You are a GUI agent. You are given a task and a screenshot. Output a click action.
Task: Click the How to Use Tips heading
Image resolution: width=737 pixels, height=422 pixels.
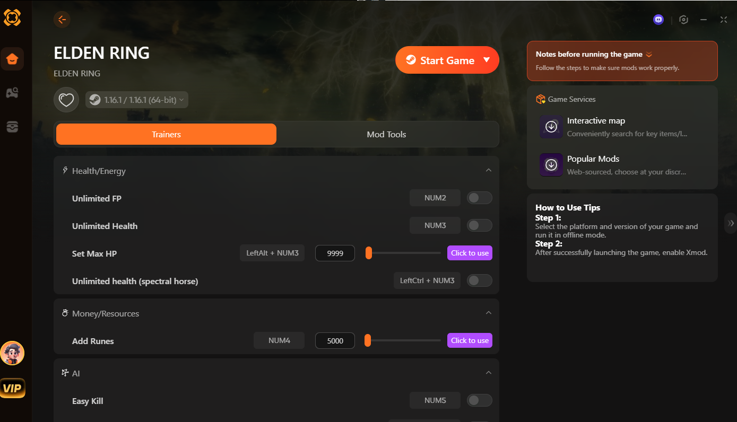(x=568, y=207)
